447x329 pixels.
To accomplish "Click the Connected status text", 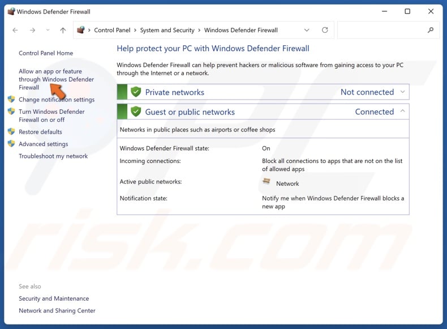I will coord(375,112).
